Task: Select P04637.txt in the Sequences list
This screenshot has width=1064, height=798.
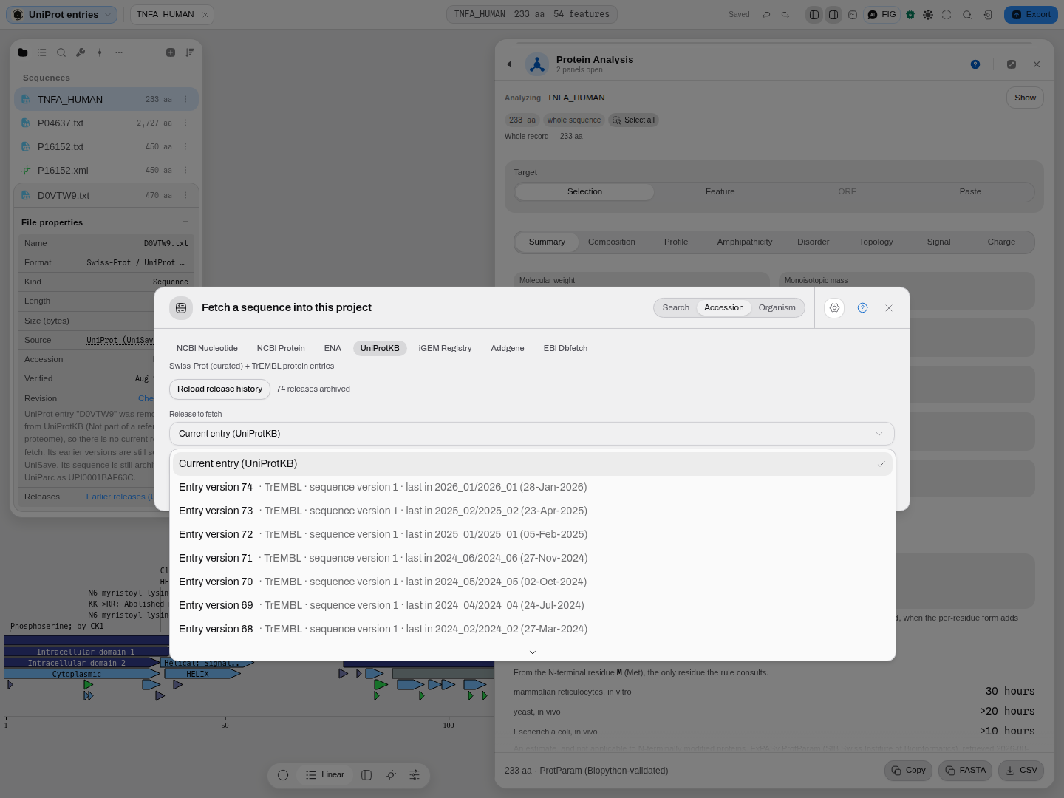Action: coord(106,123)
